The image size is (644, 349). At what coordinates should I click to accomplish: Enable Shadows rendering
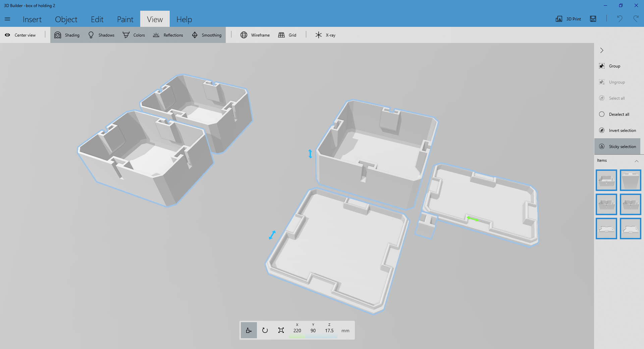click(101, 35)
